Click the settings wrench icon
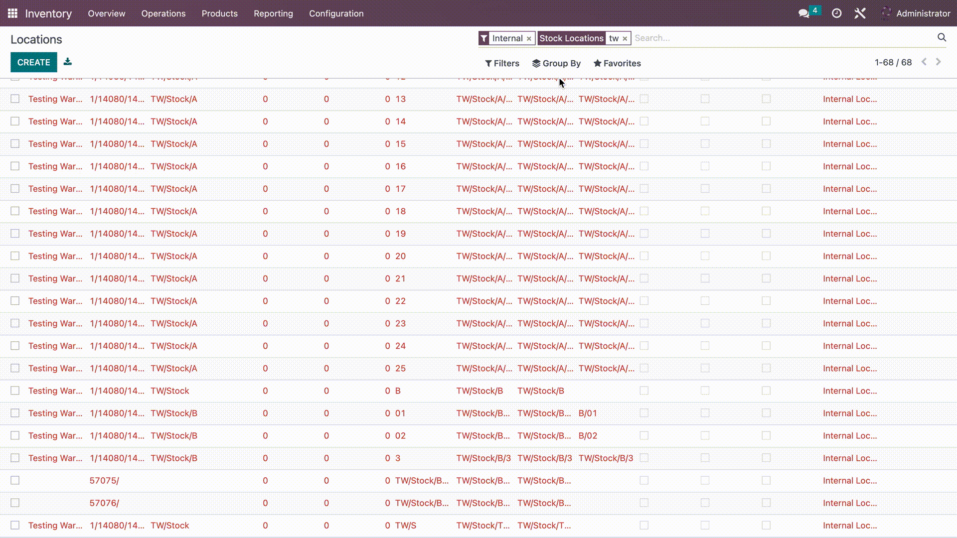The width and height of the screenshot is (957, 538). click(860, 13)
